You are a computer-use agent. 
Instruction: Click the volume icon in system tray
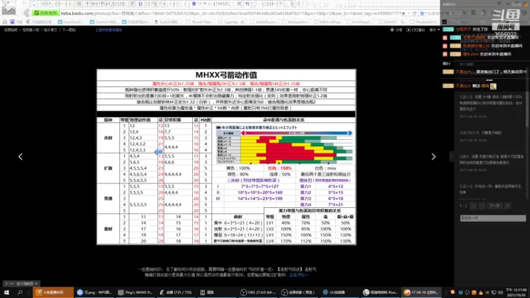click(x=500, y=293)
